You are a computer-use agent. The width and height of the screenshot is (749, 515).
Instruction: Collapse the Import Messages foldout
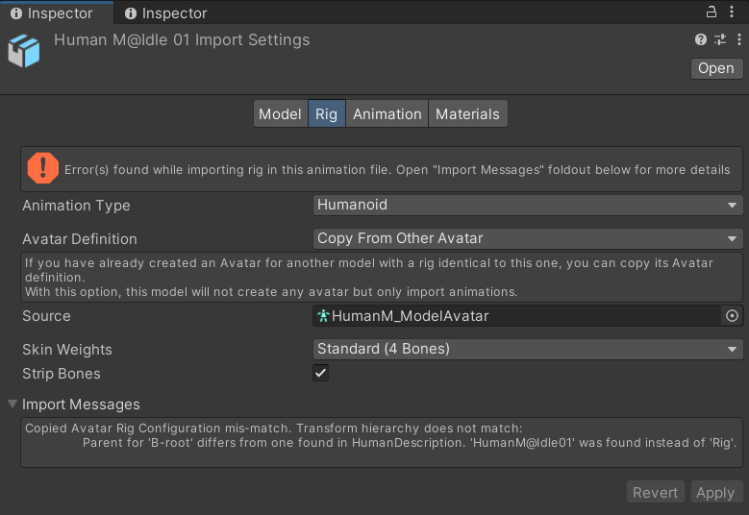coord(12,405)
